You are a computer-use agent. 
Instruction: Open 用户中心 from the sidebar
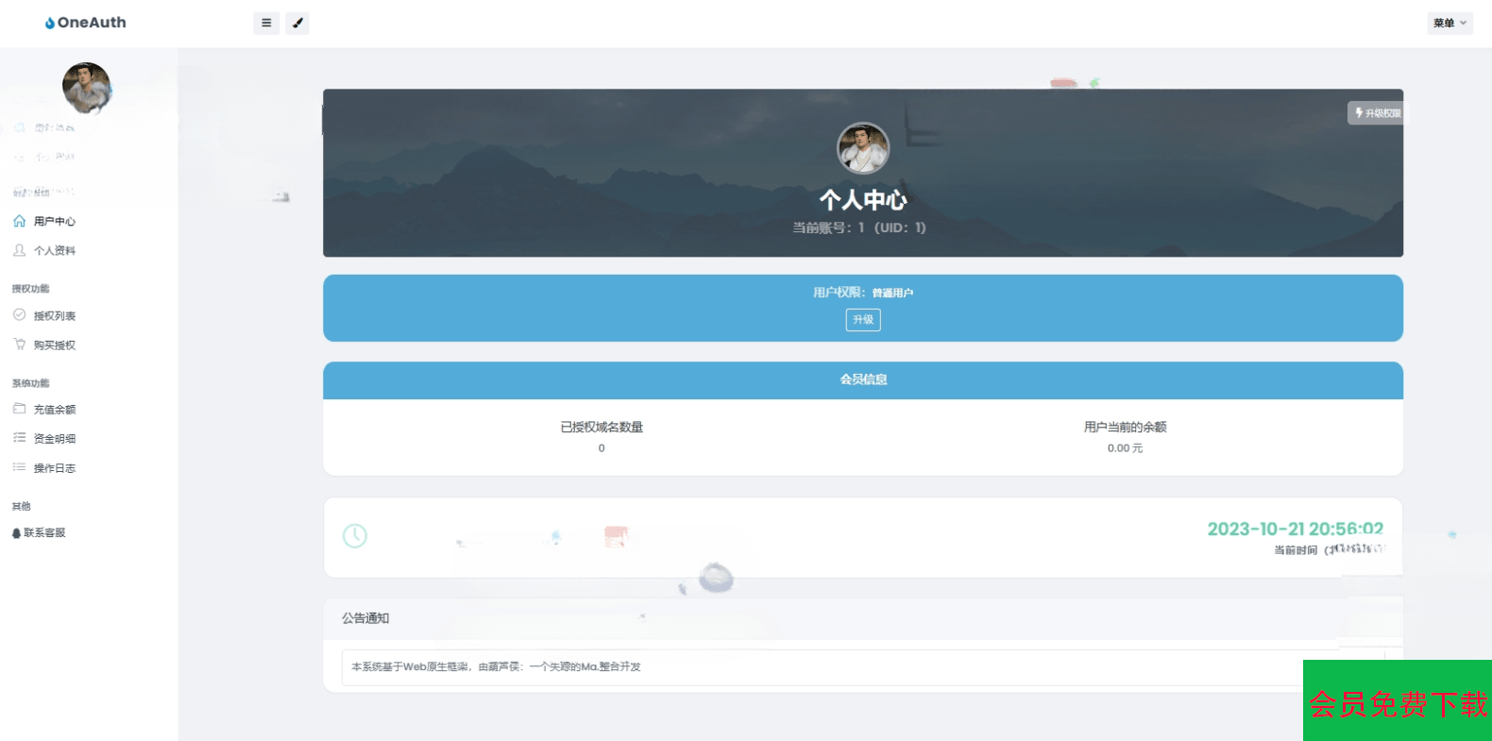[54, 221]
